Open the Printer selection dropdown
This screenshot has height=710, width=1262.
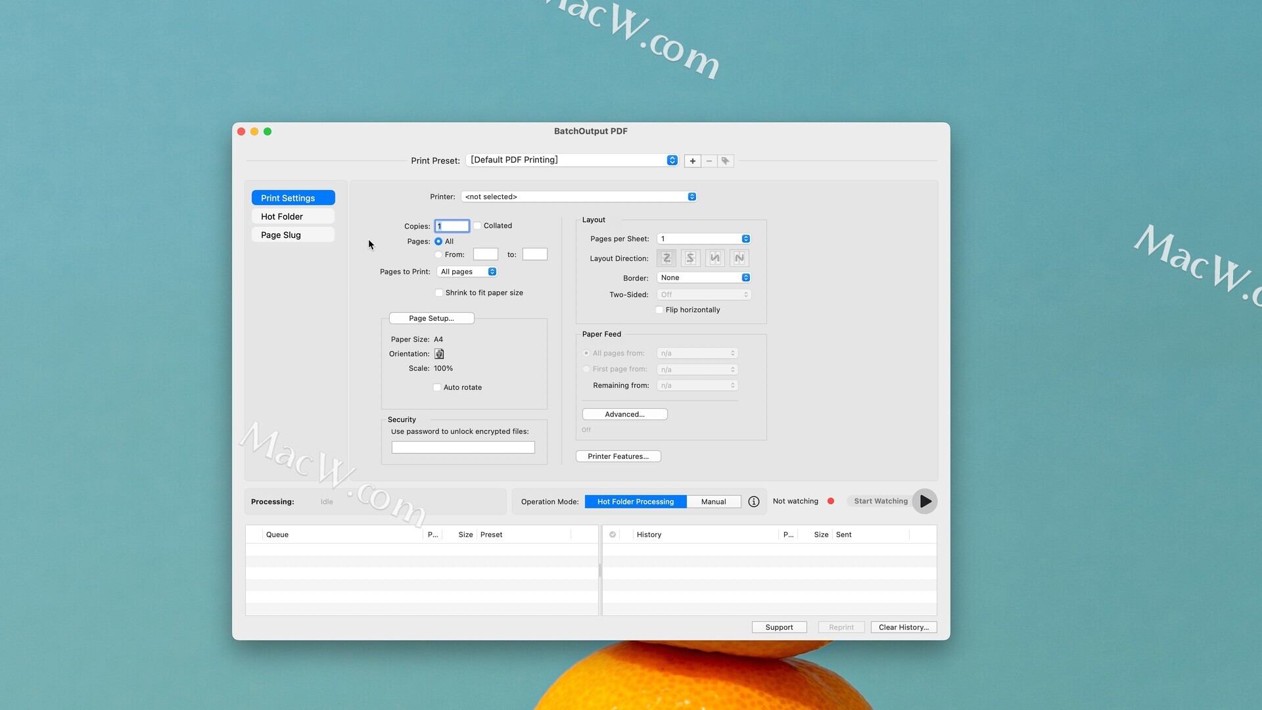[x=578, y=197]
